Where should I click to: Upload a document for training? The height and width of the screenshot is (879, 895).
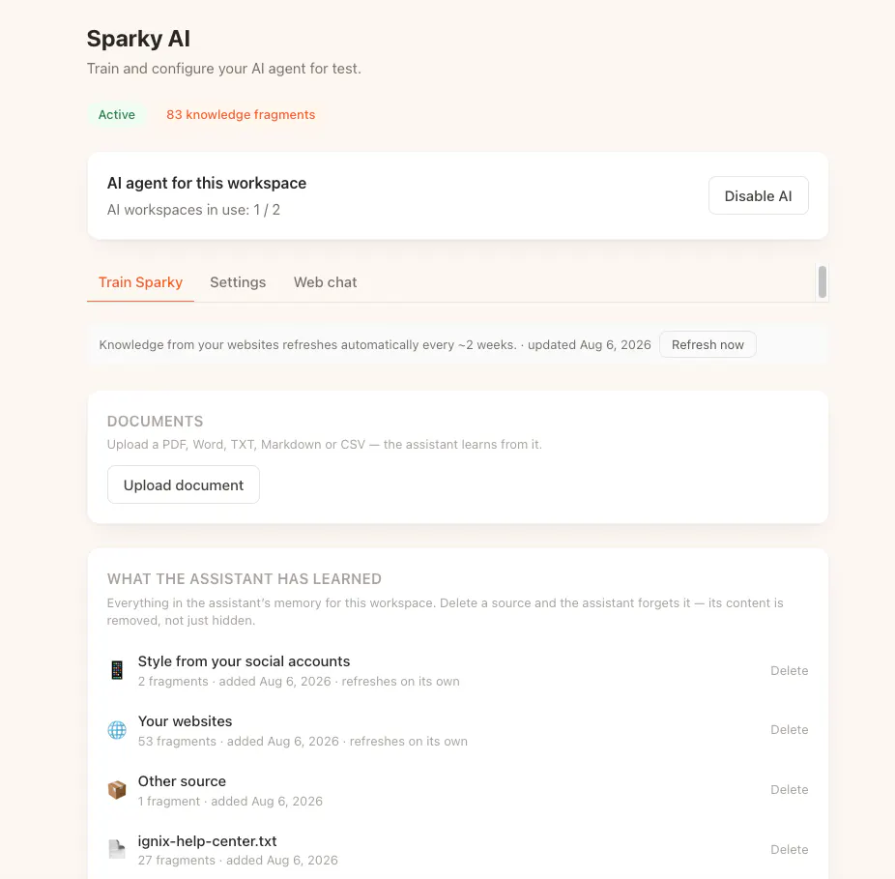pyautogui.click(x=184, y=484)
